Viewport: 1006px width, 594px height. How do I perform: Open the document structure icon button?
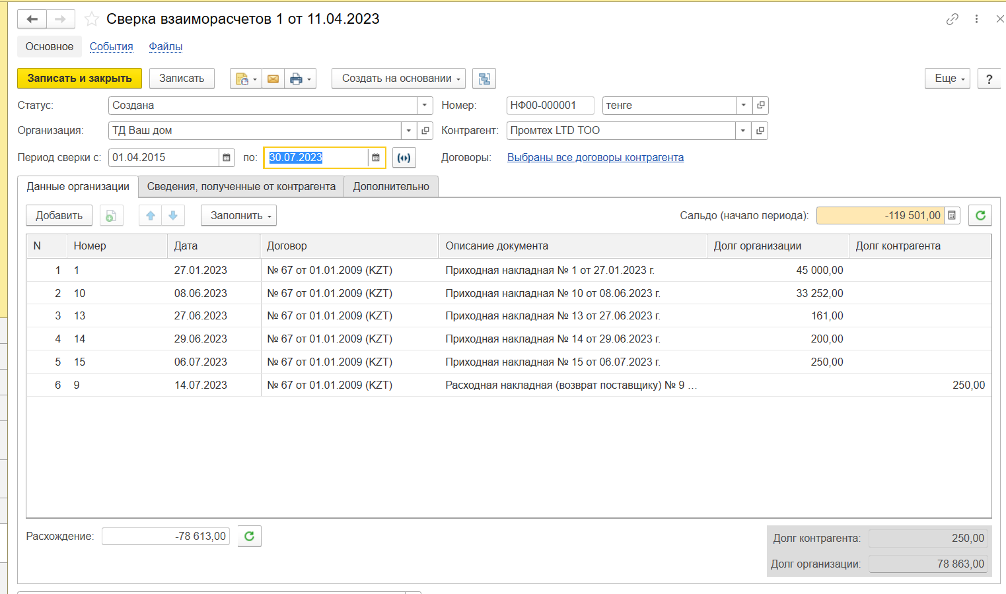(x=484, y=79)
